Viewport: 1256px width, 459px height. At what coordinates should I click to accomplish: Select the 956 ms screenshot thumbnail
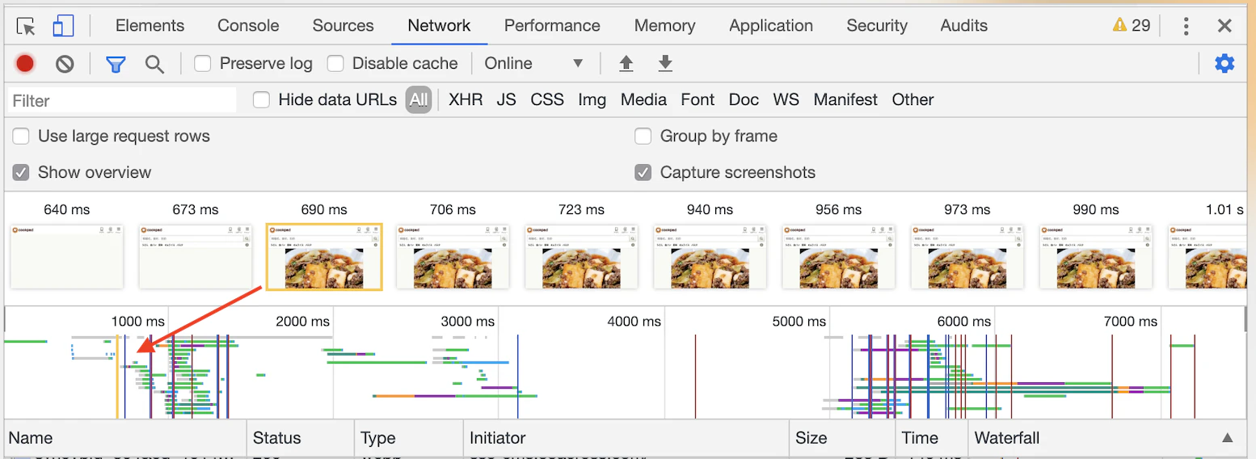tap(838, 256)
